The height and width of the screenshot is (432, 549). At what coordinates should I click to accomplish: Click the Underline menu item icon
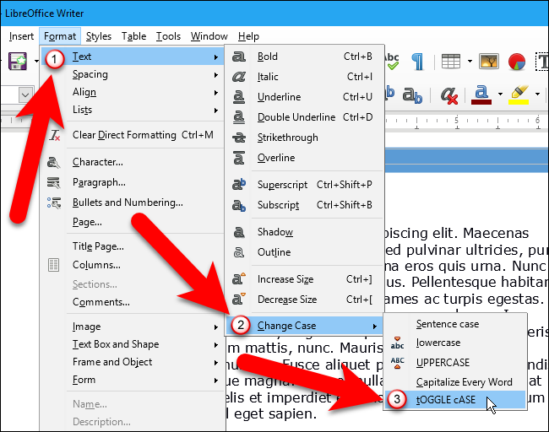coord(239,97)
